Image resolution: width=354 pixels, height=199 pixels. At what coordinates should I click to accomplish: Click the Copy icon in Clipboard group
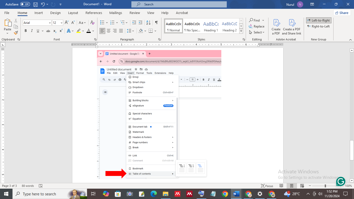(x=16, y=27)
